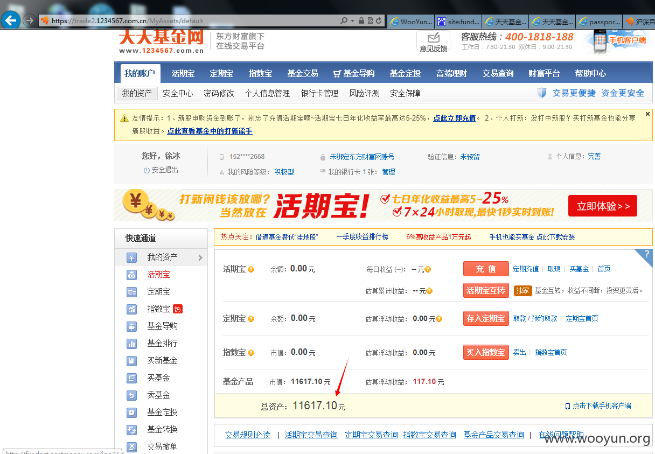Click 卖出 link in 指数宝 row
This screenshot has width=655, height=454.
[519, 352]
